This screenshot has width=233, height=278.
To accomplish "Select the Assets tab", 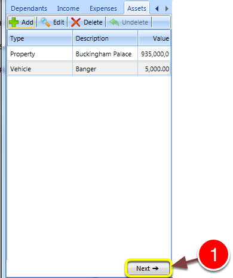I will click(x=137, y=8).
